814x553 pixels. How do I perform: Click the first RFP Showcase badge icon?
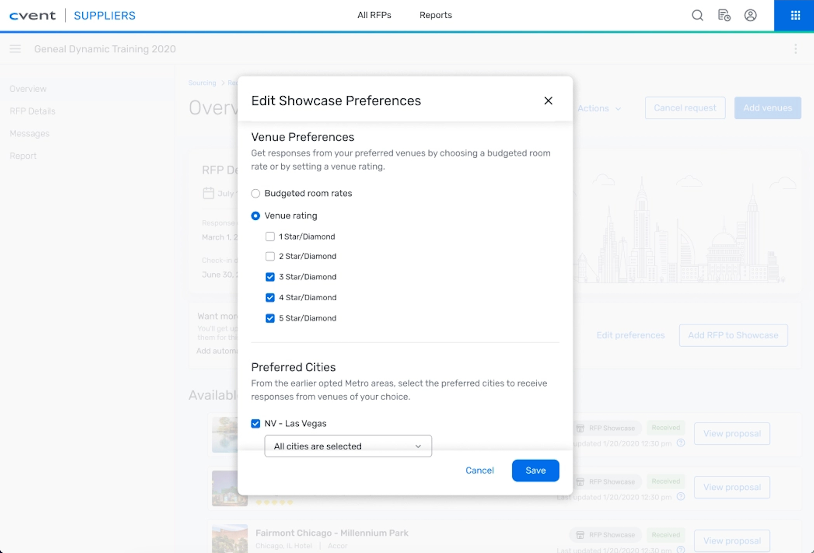pos(580,428)
